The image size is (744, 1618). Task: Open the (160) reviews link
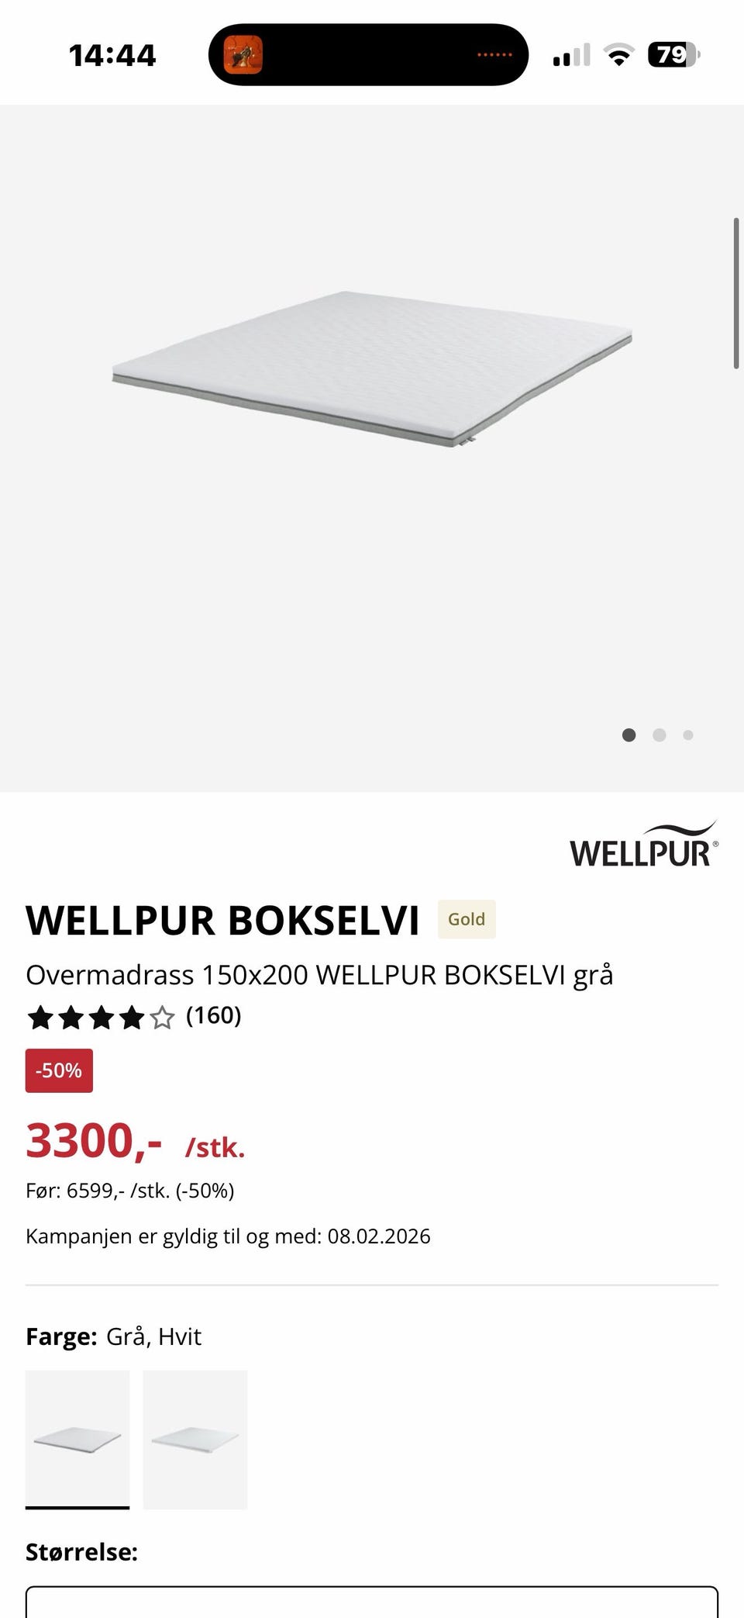coord(214,1015)
